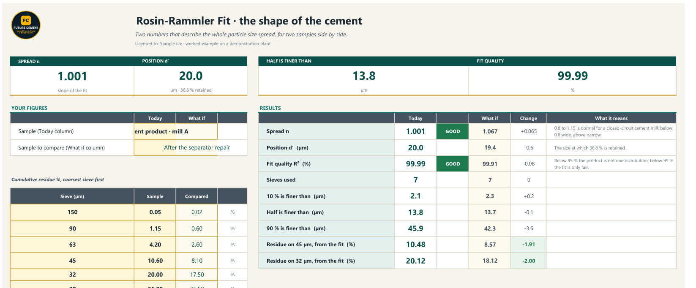Select Compared value 8.10 for 45 µm sieve
This screenshot has width=696, height=288.
point(197,261)
